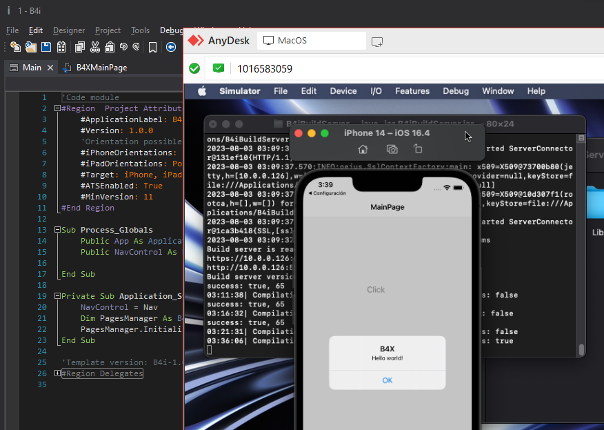The image size is (604, 430).
Task: Open the B4i Debug menu
Action: click(172, 30)
